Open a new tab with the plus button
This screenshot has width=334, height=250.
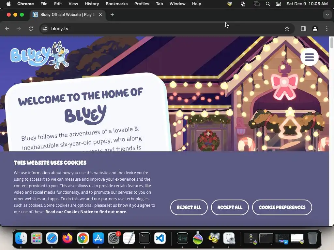coord(112,15)
